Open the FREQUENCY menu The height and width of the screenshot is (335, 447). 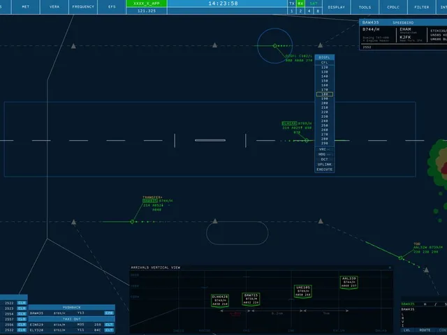tap(83, 7)
